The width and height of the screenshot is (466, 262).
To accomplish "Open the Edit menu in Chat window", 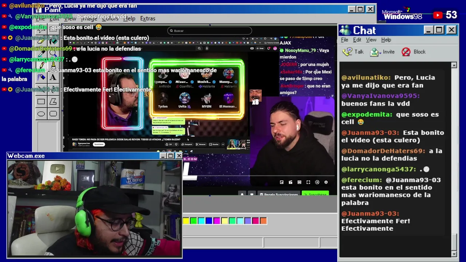I will point(357,40).
